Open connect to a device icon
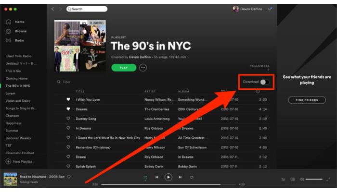 (293, 180)
